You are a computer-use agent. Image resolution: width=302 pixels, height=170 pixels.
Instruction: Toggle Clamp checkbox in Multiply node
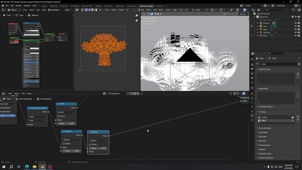(63, 144)
